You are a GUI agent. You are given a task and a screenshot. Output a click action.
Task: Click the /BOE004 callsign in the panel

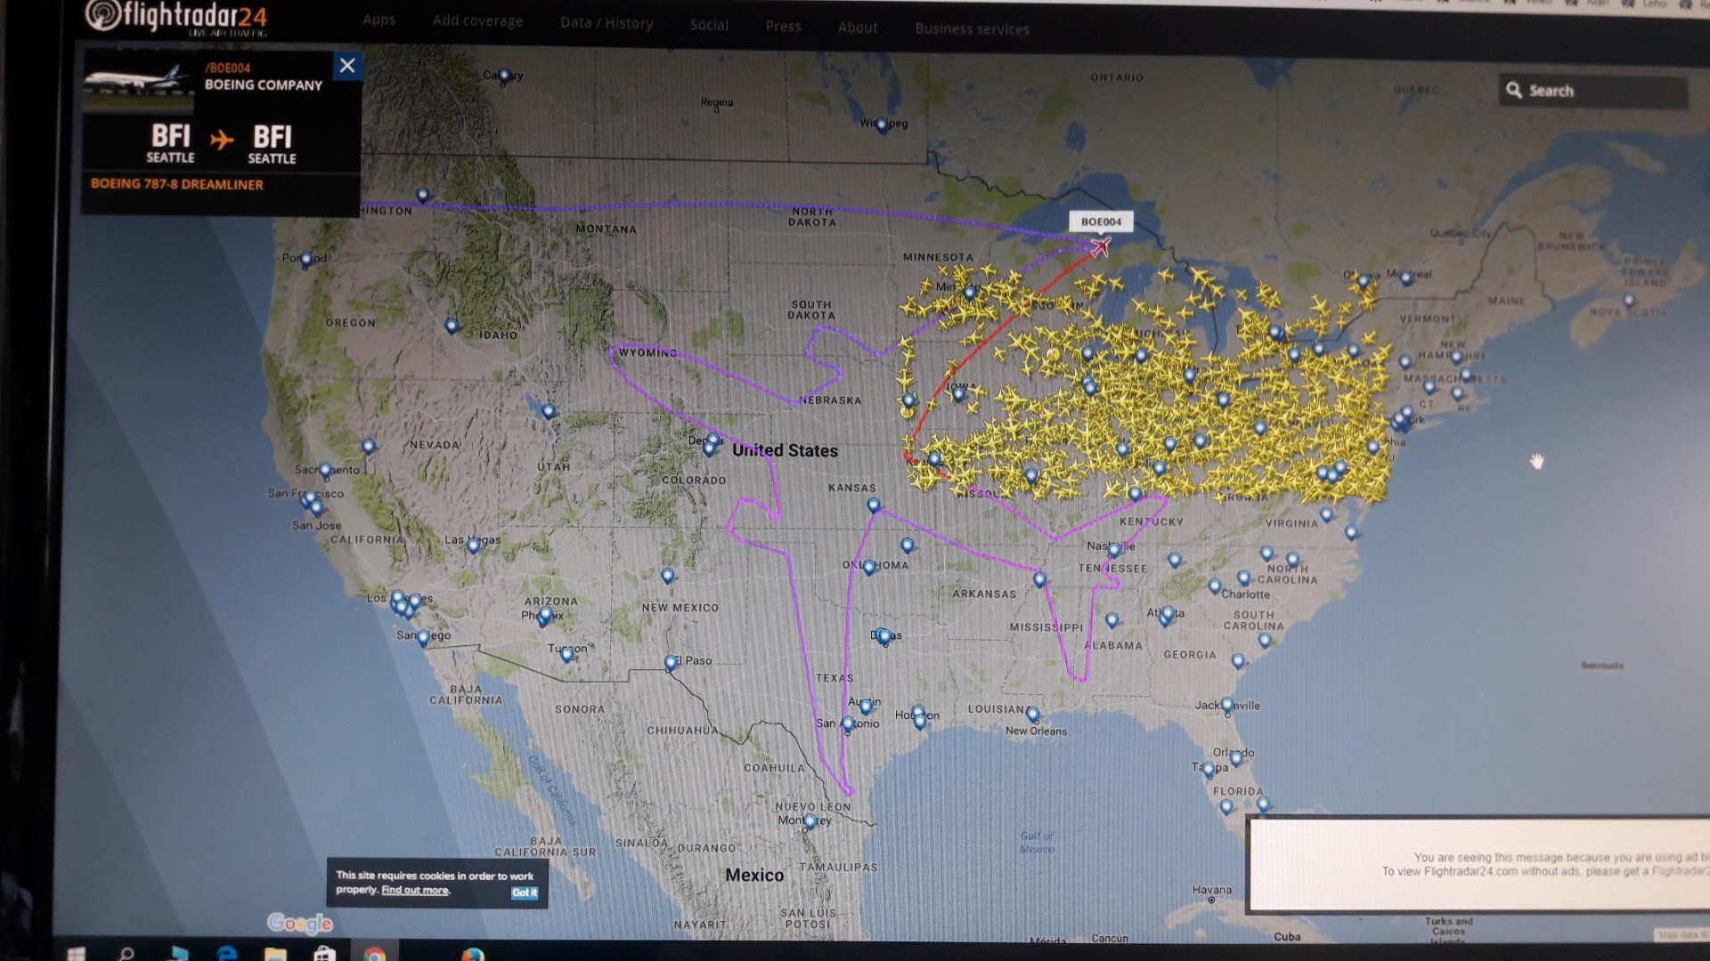click(x=228, y=68)
